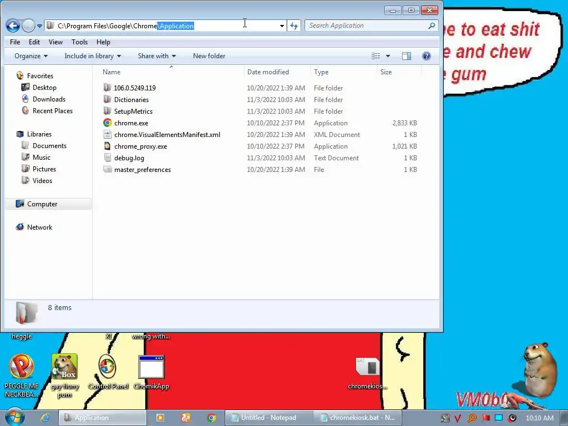
Task: Open Chrome from the taskbar
Action: pos(211,418)
